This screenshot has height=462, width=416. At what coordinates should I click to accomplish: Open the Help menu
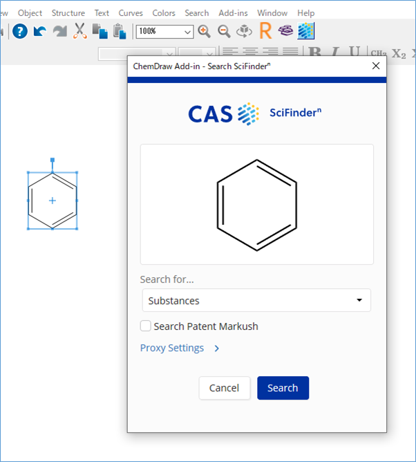click(305, 13)
